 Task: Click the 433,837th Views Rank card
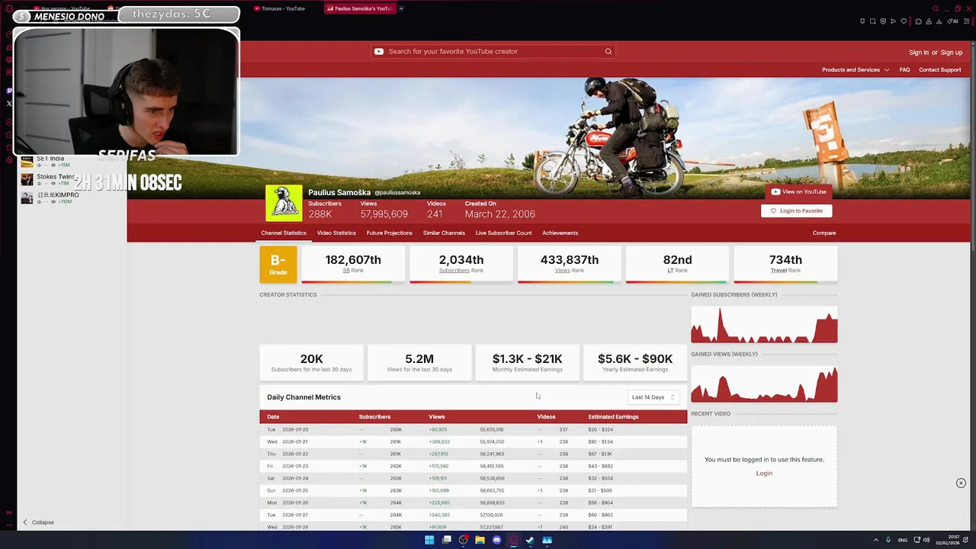pyautogui.click(x=570, y=265)
